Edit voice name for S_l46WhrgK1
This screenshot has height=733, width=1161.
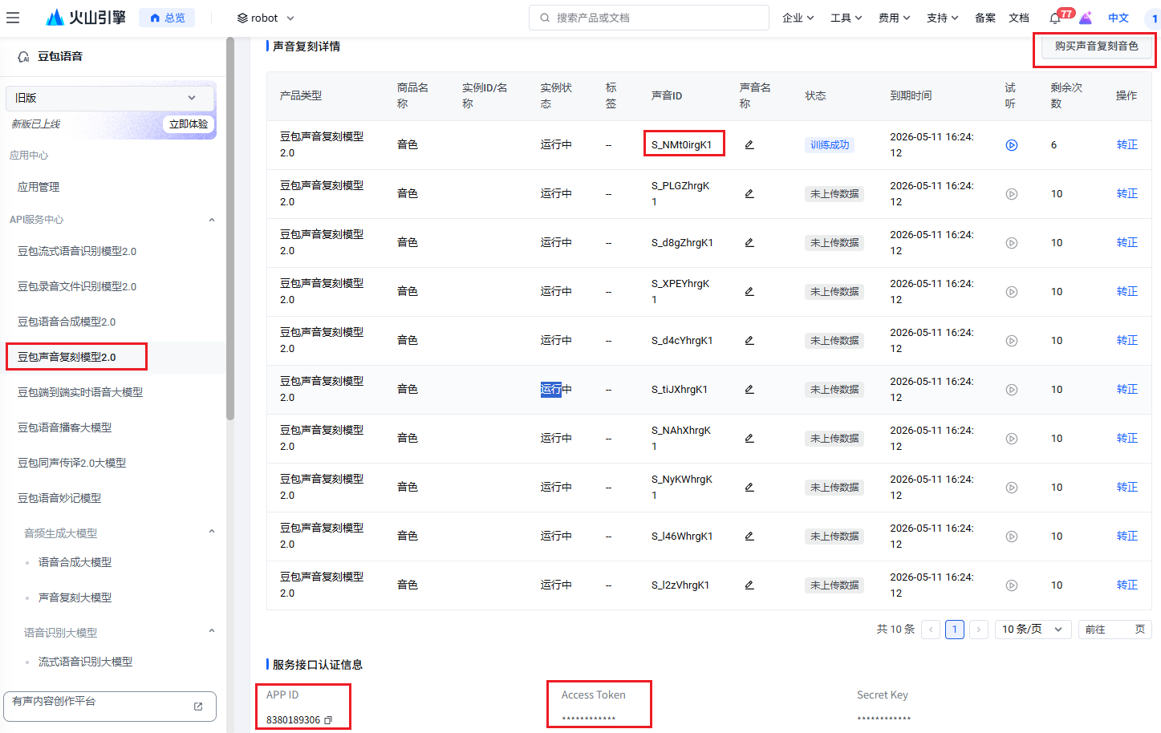click(749, 537)
